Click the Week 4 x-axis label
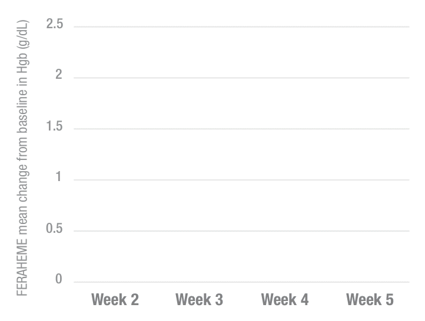This screenshot has height=321, width=425. [x=285, y=300]
